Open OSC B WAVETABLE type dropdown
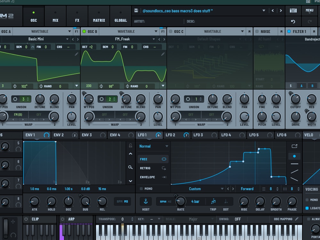Viewport: 320px width, 240px height. pos(156,31)
